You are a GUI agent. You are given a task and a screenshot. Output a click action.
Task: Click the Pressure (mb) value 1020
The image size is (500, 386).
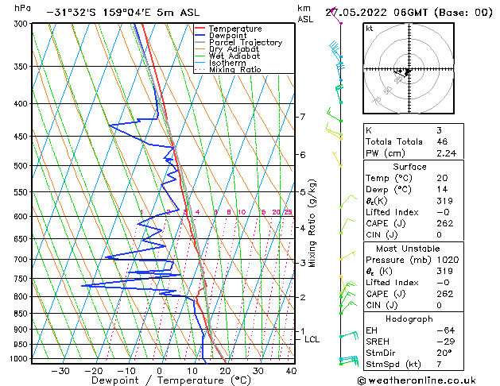pyautogui.click(x=448, y=260)
